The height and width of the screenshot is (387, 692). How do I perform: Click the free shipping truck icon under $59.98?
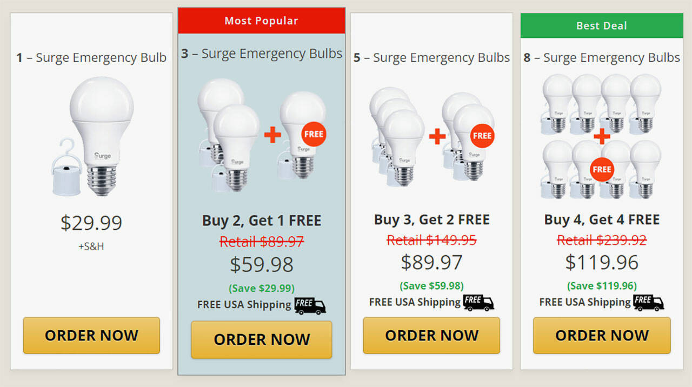(310, 305)
